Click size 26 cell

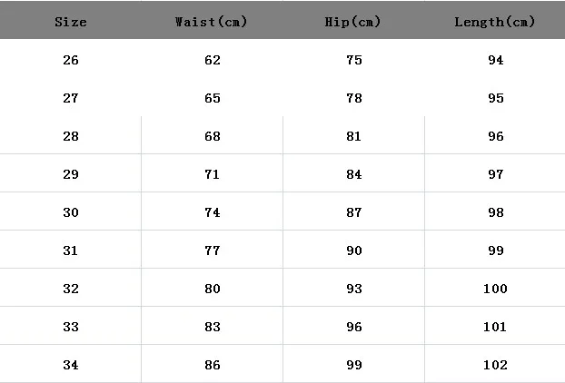pyautogui.click(x=71, y=60)
